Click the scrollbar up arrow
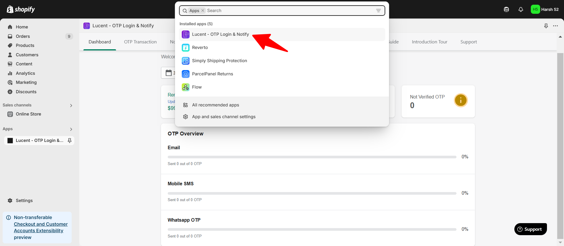564x246 pixels. (560, 37)
